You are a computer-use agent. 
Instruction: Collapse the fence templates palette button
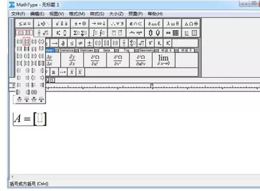point(24,33)
